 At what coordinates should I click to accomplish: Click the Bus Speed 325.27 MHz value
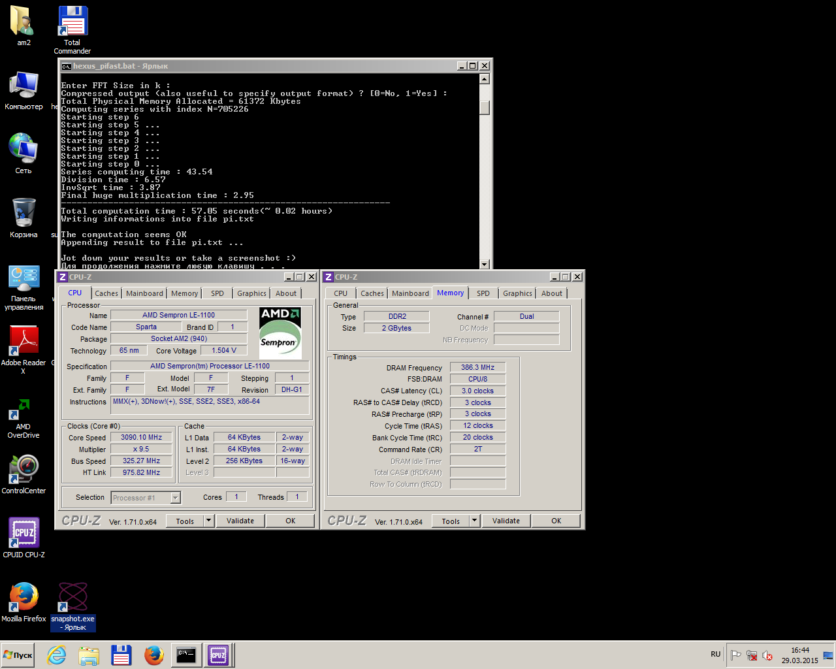[141, 461]
